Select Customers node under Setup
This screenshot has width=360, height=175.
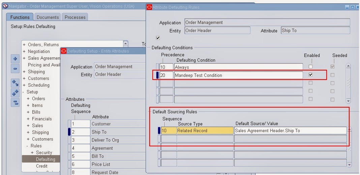[42, 139]
